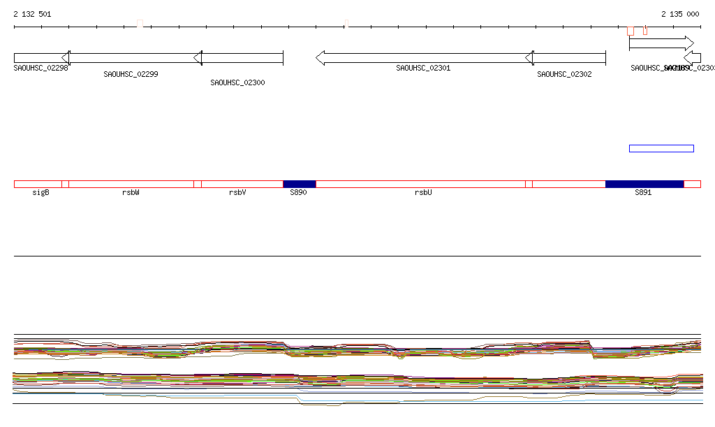The width and height of the screenshot is (715, 427).
Task: Click the SAOUHSC_02299 label
Action: pos(131,74)
